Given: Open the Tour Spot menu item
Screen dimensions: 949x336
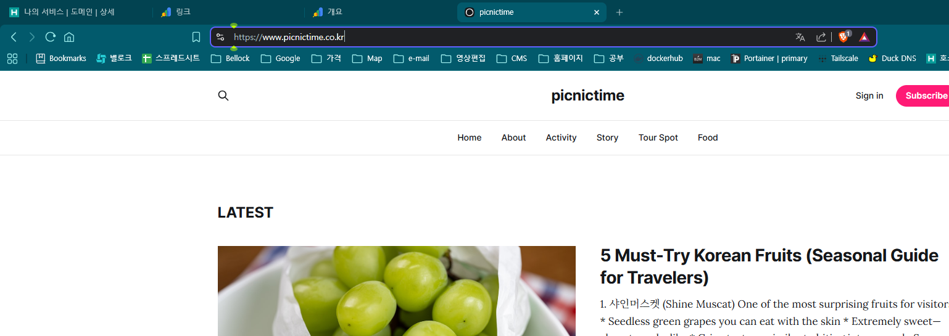Looking at the screenshot, I should 658,137.
